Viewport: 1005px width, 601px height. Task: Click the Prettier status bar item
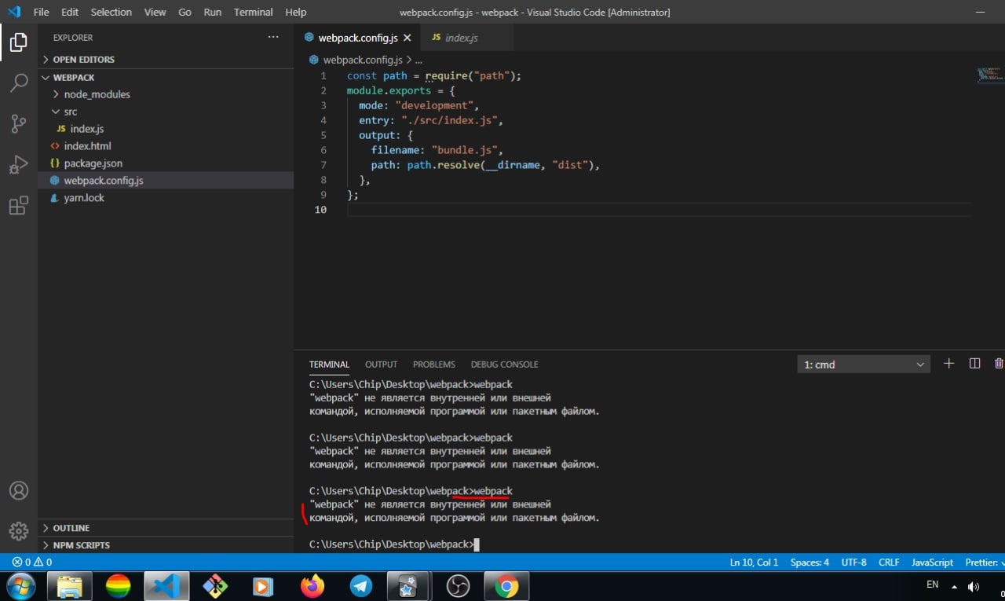[985, 563]
